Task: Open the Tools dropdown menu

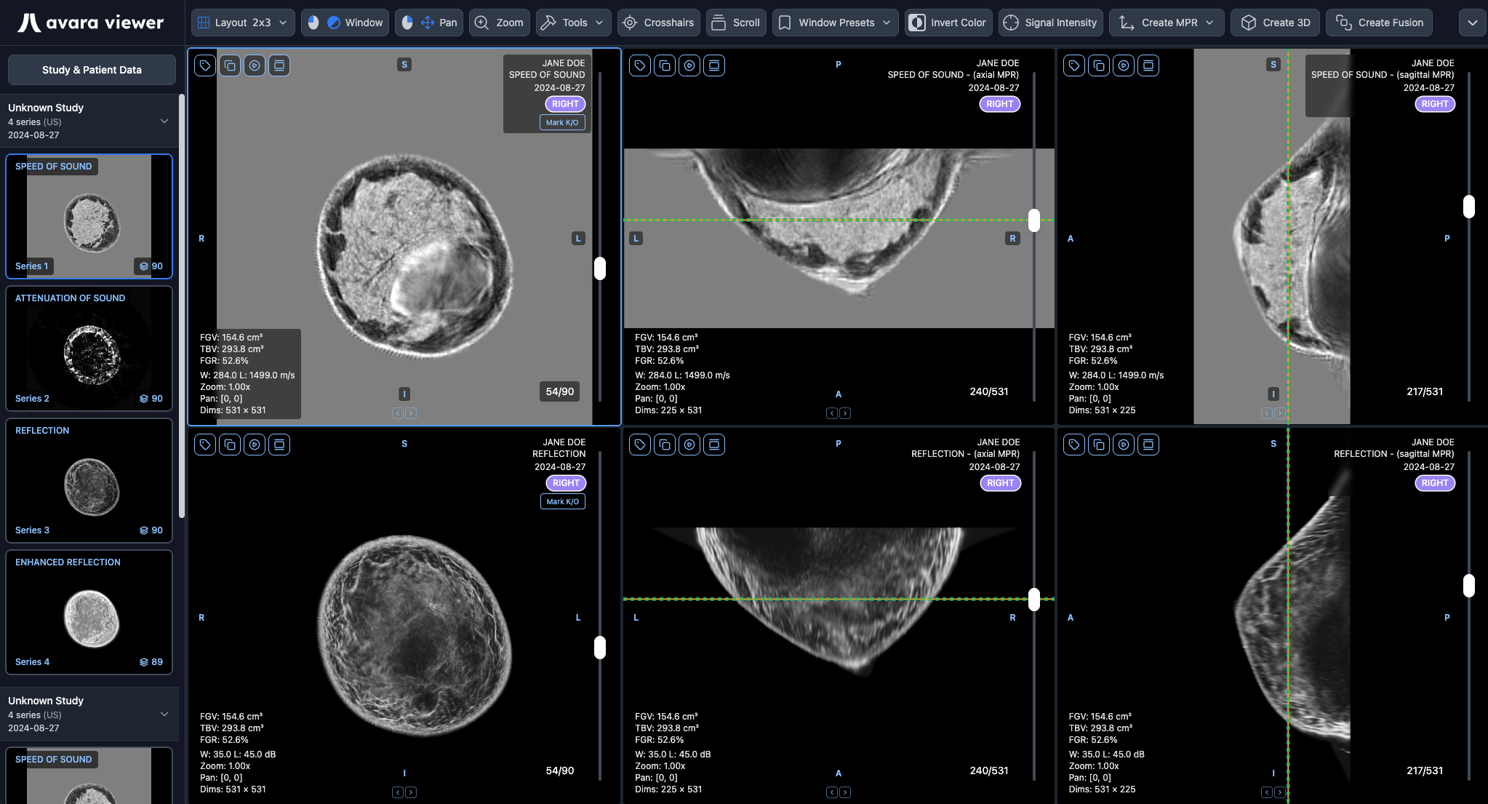Action: [573, 23]
